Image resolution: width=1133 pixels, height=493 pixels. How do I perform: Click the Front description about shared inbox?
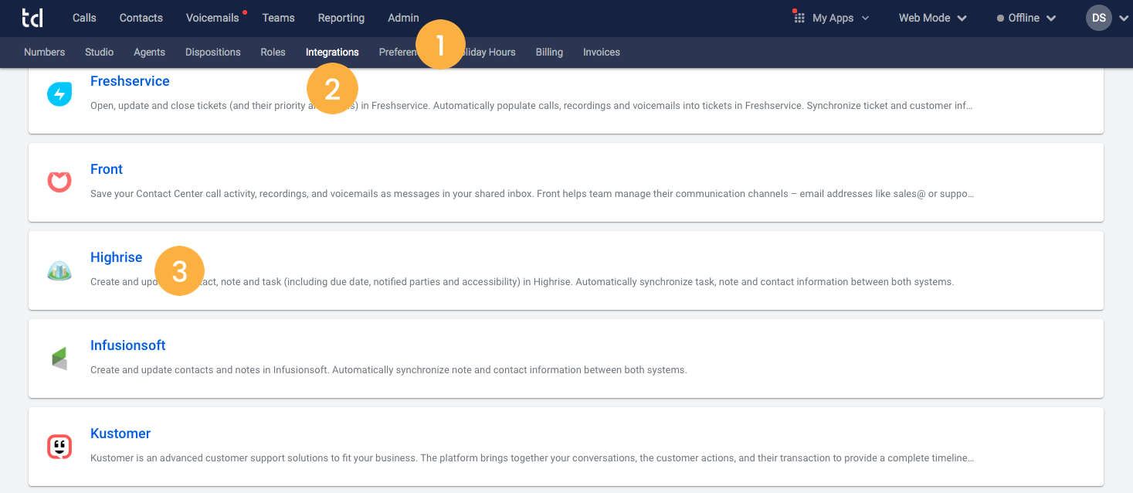(x=532, y=194)
